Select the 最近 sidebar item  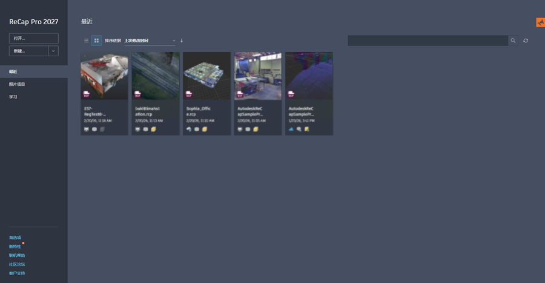pos(34,71)
